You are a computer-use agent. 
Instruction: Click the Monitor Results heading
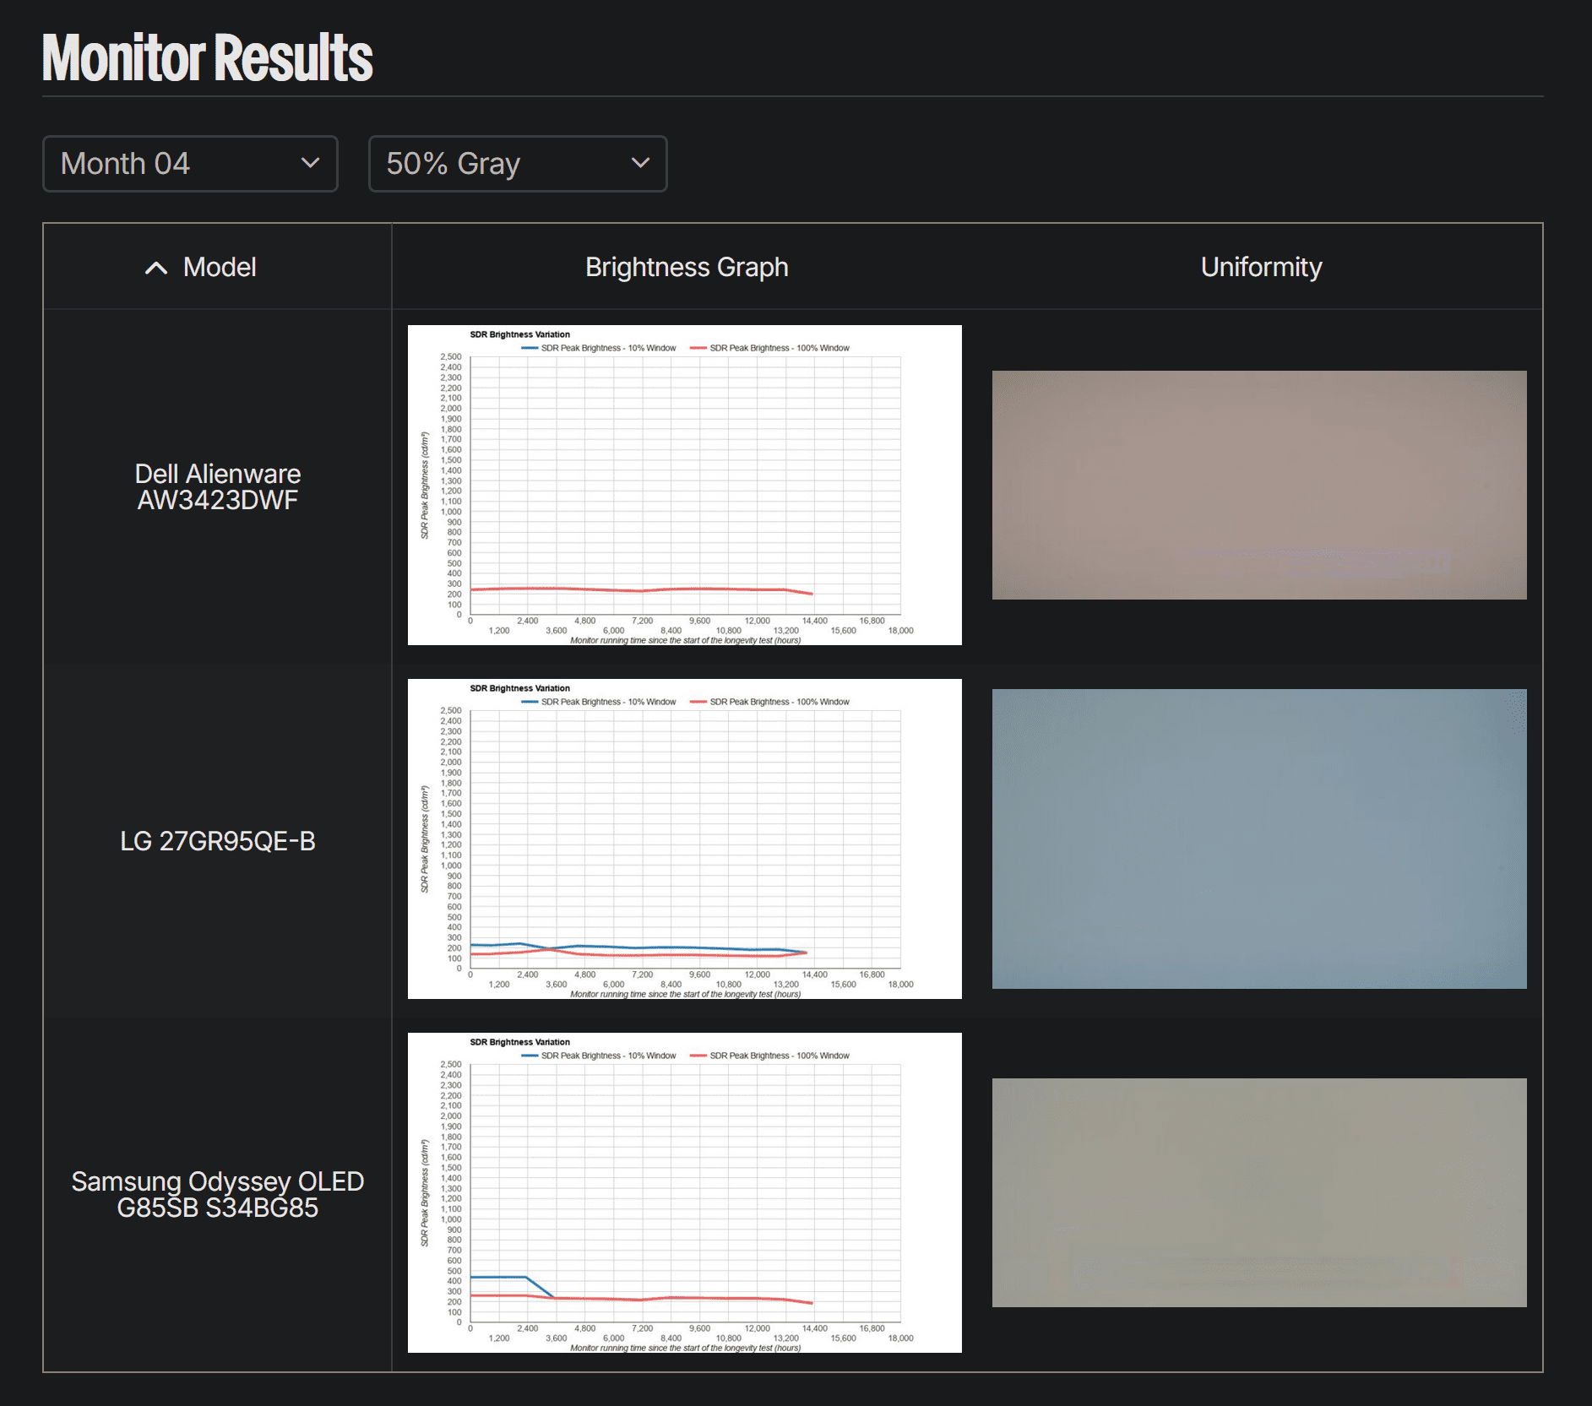point(208,57)
